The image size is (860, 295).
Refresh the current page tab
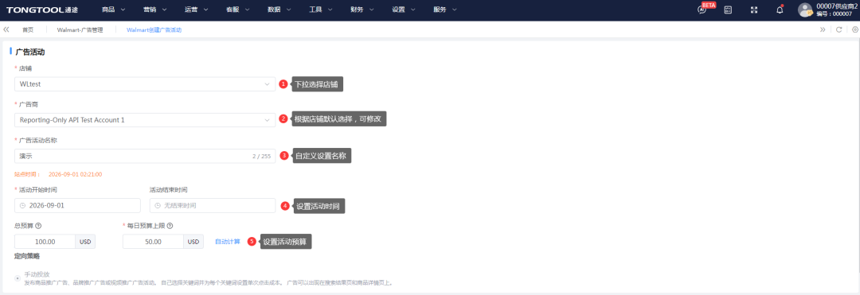[838, 29]
